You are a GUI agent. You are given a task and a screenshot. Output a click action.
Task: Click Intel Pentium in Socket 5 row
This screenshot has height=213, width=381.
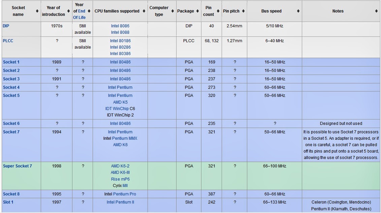click(x=120, y=96)
